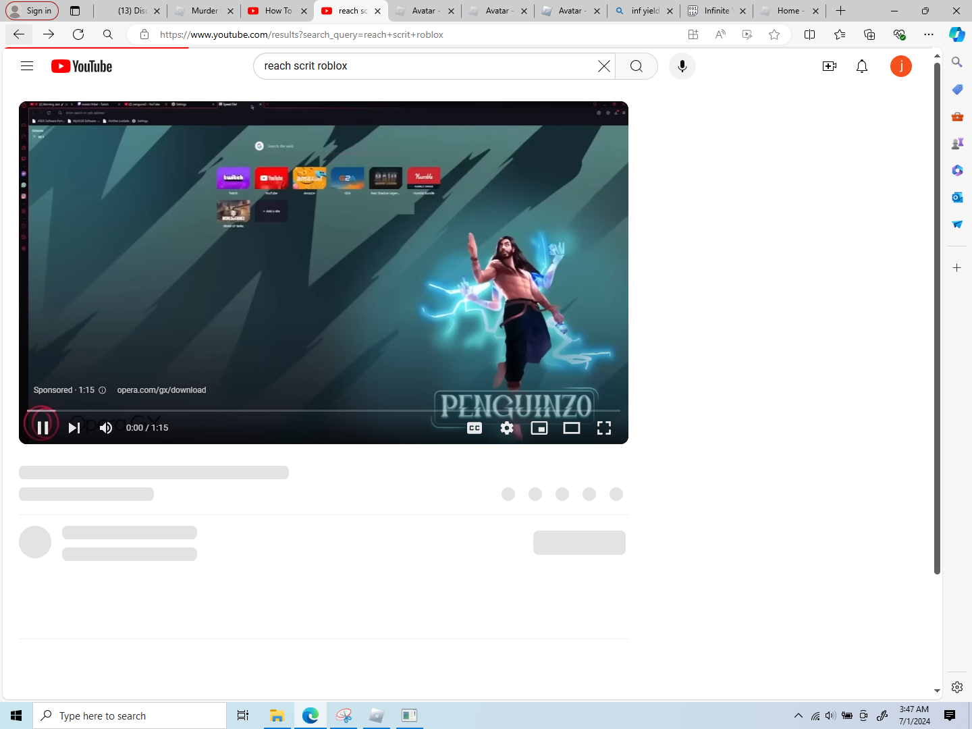Mute the video volume

tap(106, 427)
